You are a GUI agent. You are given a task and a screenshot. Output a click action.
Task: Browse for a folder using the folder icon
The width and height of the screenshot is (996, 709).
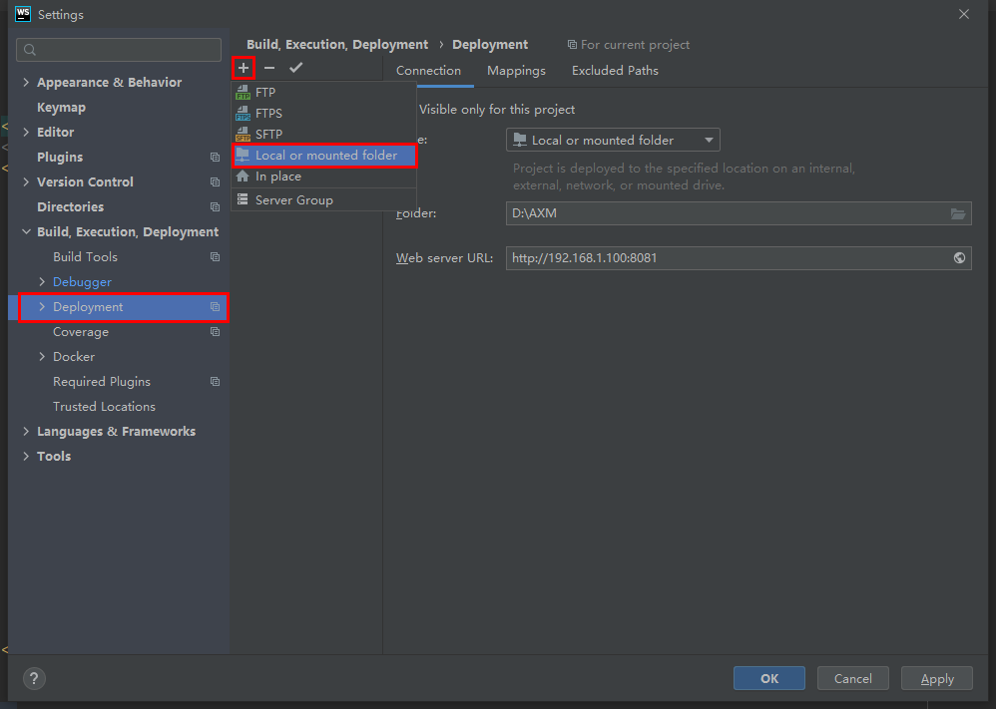click(957, 213)
